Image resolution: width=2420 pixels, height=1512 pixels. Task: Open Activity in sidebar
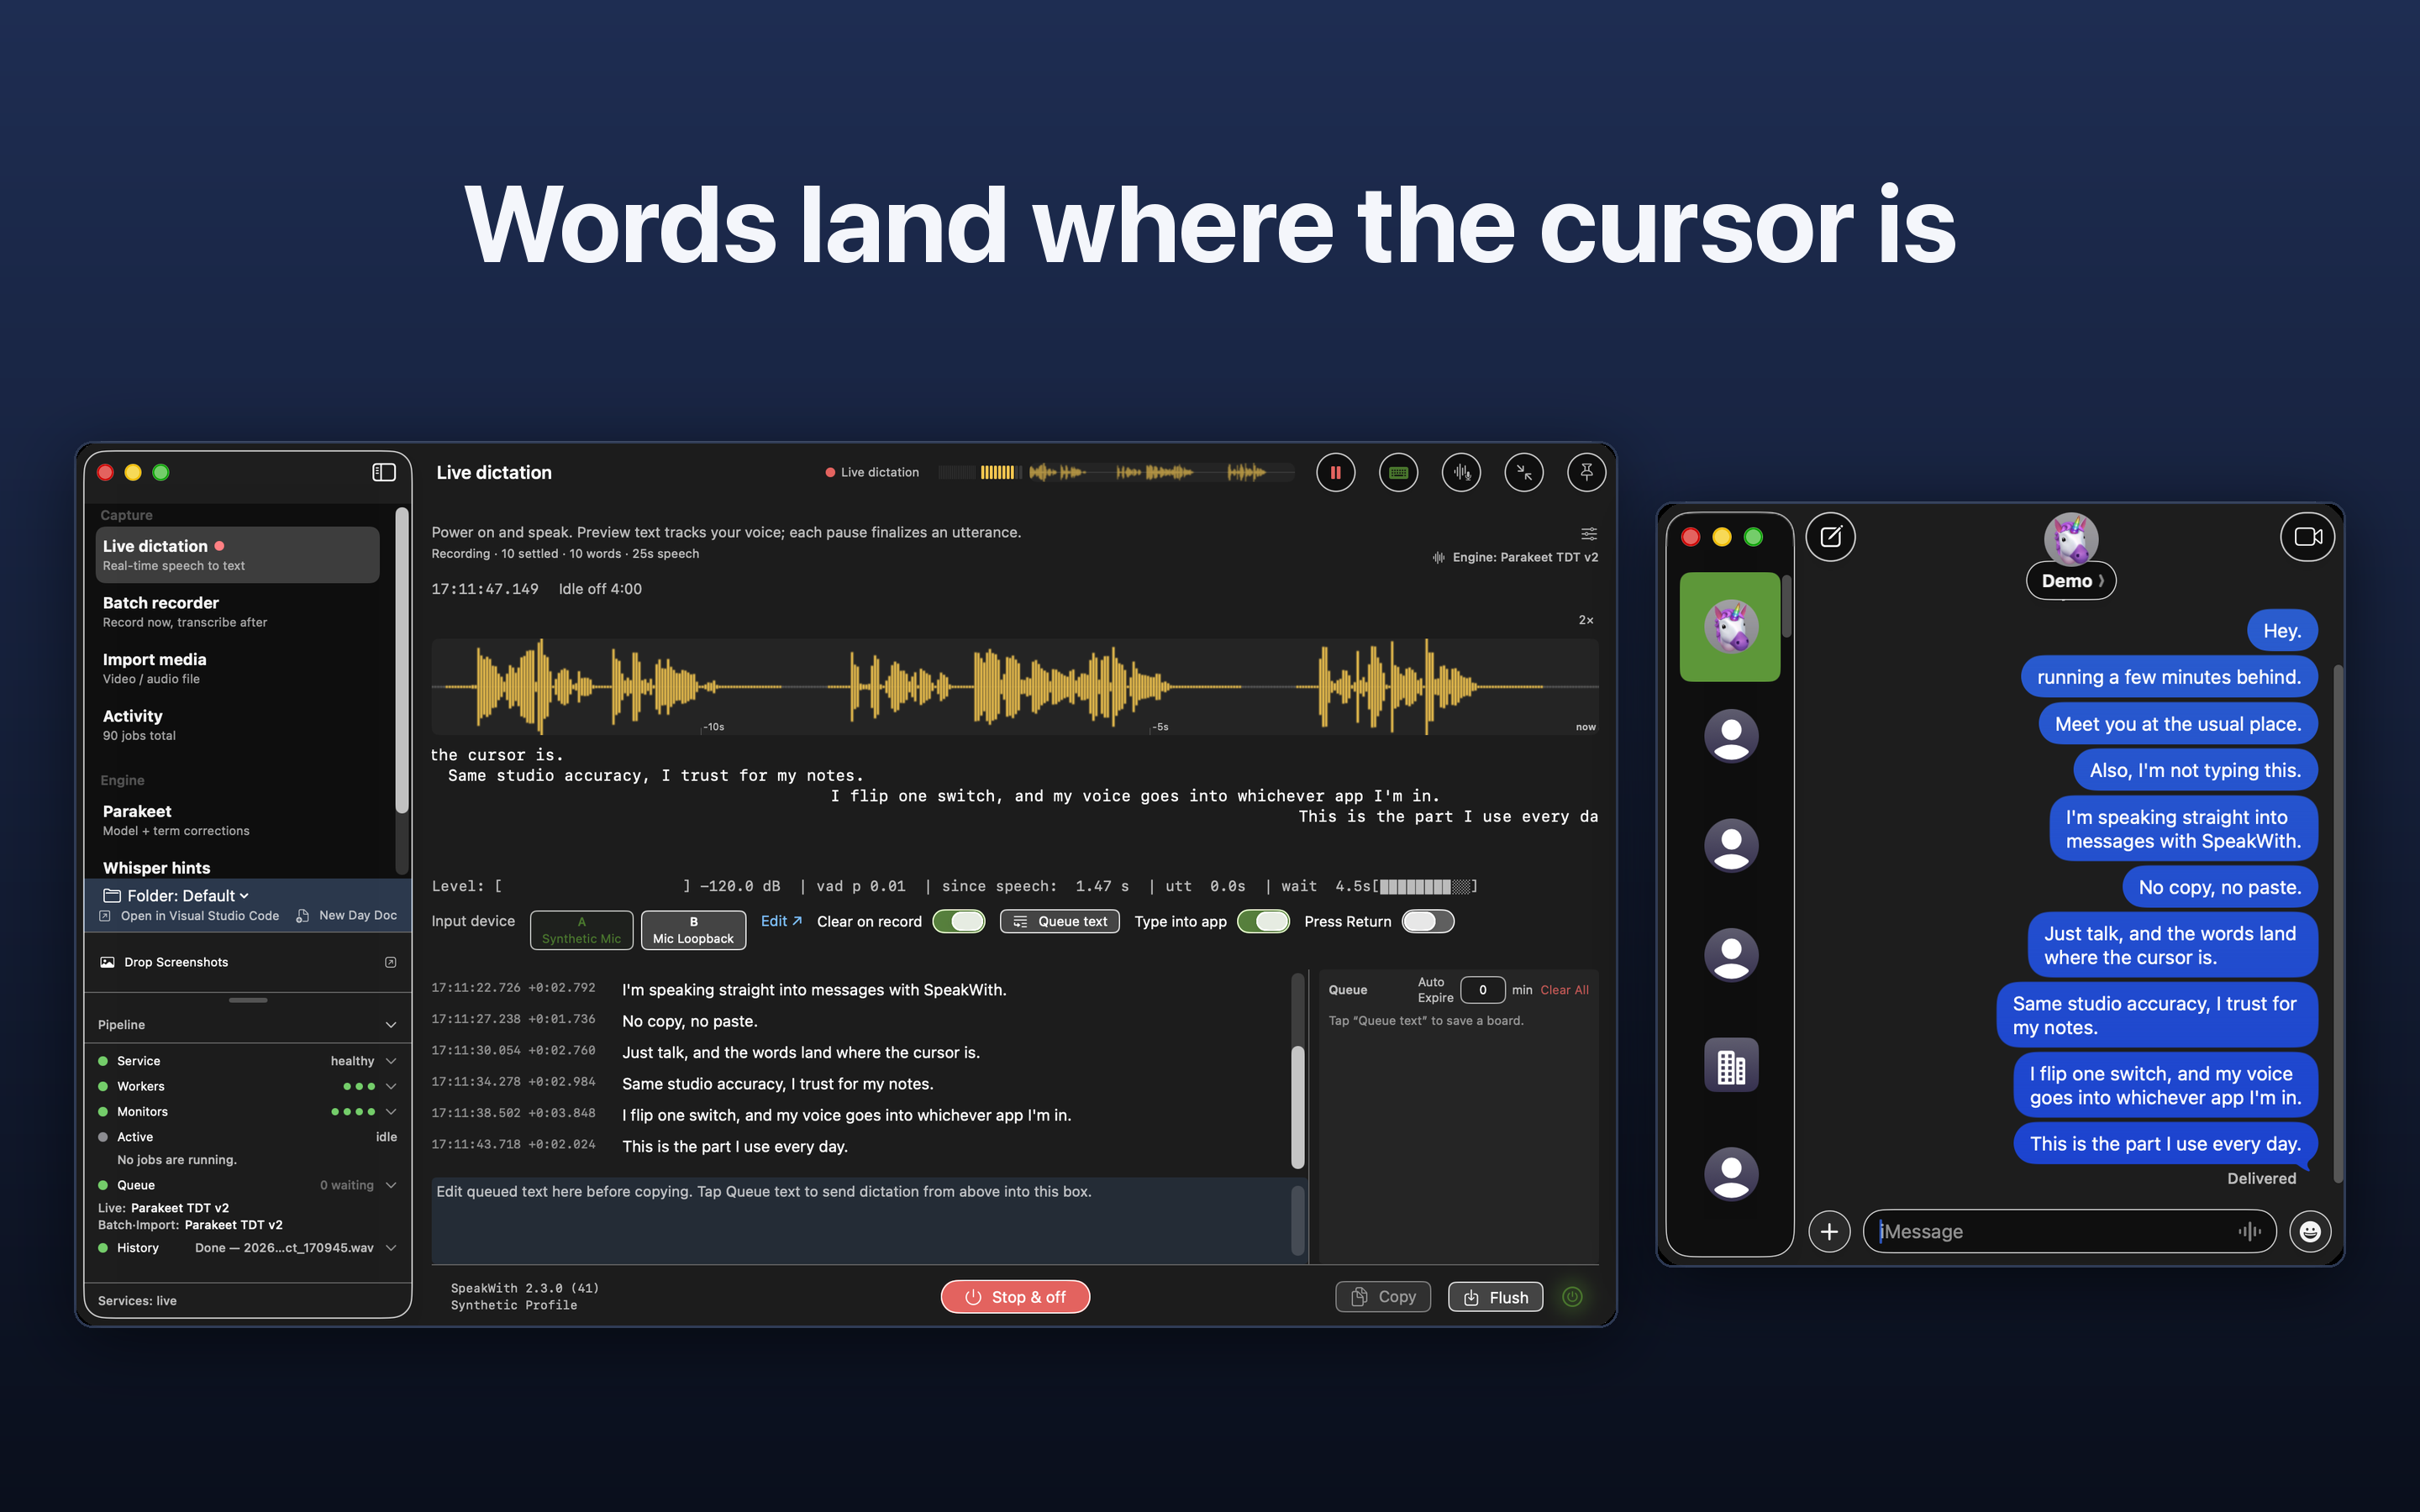pyautogui.click(x=238, y=724)
